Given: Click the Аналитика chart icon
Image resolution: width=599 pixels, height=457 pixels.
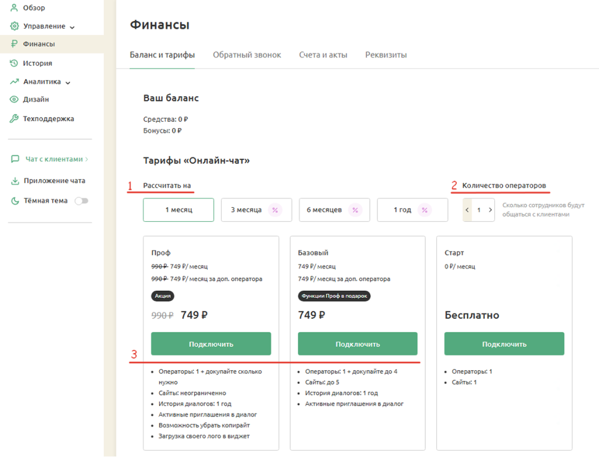Looking at the screenshot, I should (x=14, y=82).
